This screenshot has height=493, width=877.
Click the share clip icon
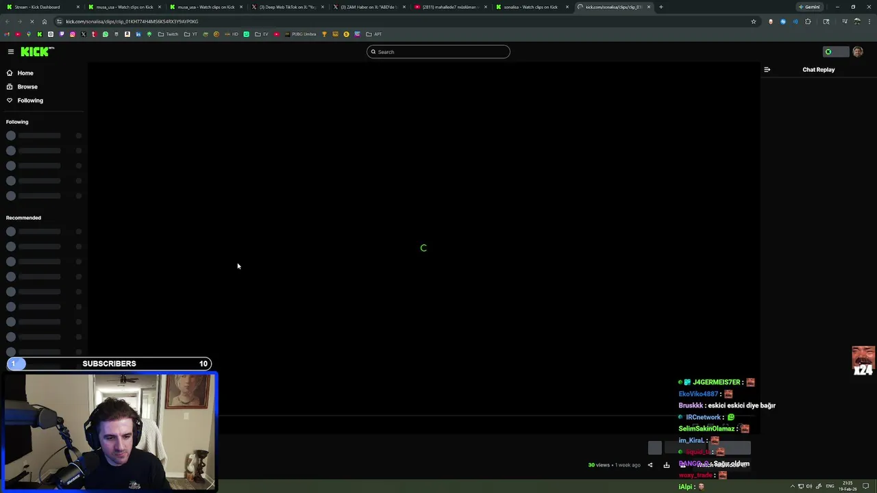(650, 465)
